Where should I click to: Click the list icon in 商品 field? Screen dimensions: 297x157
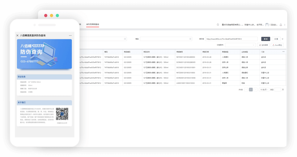pos(190,39)
